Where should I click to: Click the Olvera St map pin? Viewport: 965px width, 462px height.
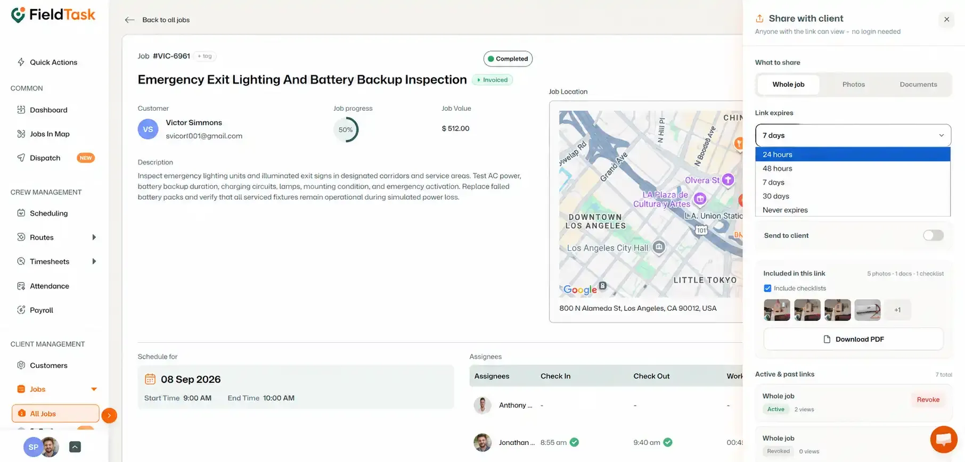pos(728,180)
